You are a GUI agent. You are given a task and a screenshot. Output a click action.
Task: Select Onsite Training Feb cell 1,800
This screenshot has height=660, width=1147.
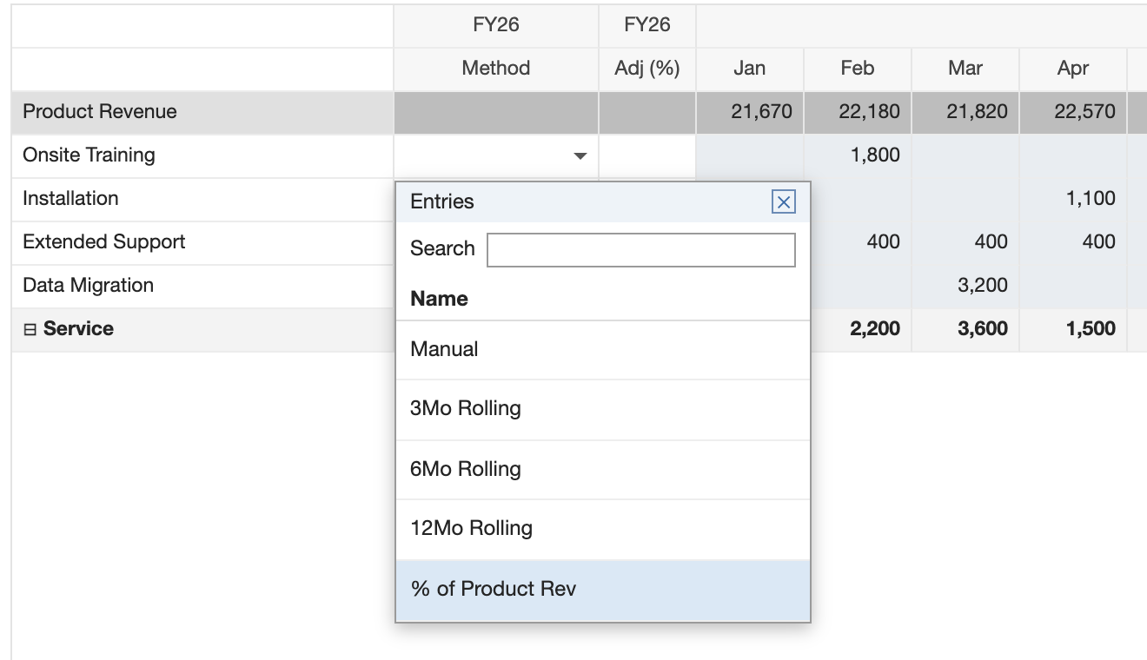(858, 155)
